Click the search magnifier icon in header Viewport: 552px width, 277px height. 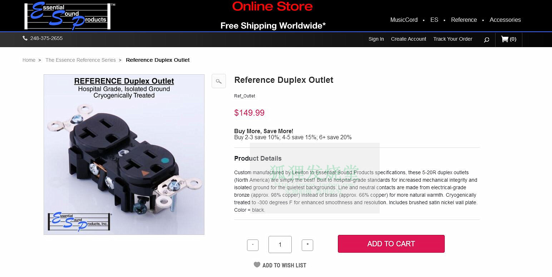coord(486,40)
